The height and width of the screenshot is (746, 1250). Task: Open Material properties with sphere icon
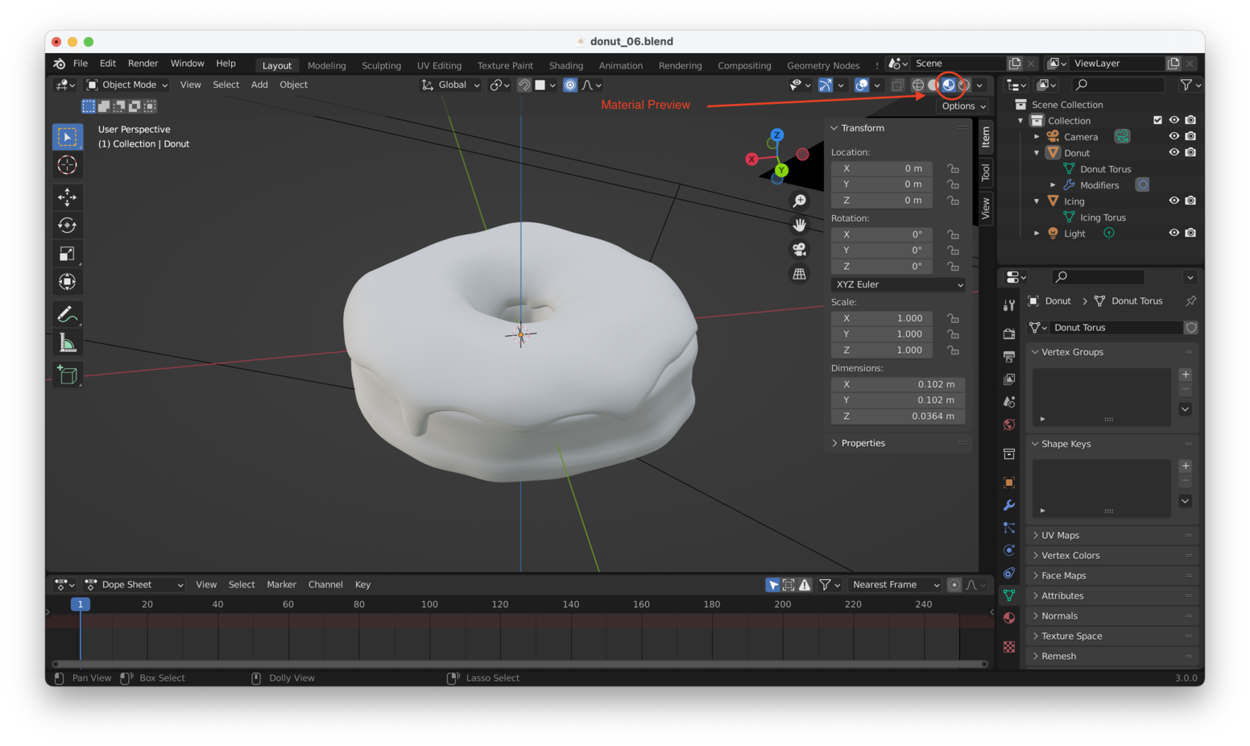point(1008,618)
